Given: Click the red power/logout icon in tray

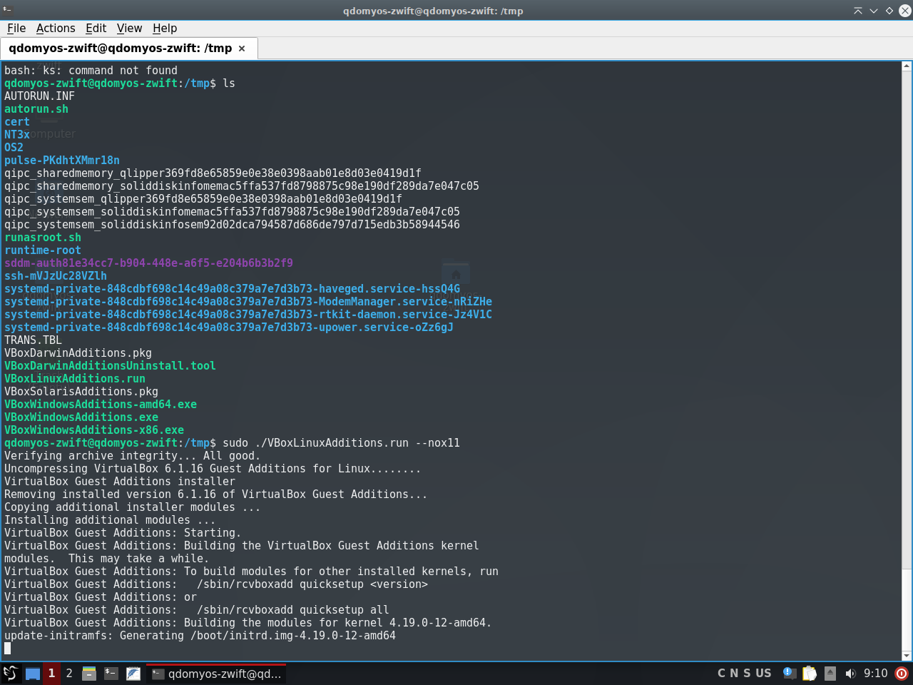Looking at the screenshot, I should pyautogui.click(x=902, y=673).
